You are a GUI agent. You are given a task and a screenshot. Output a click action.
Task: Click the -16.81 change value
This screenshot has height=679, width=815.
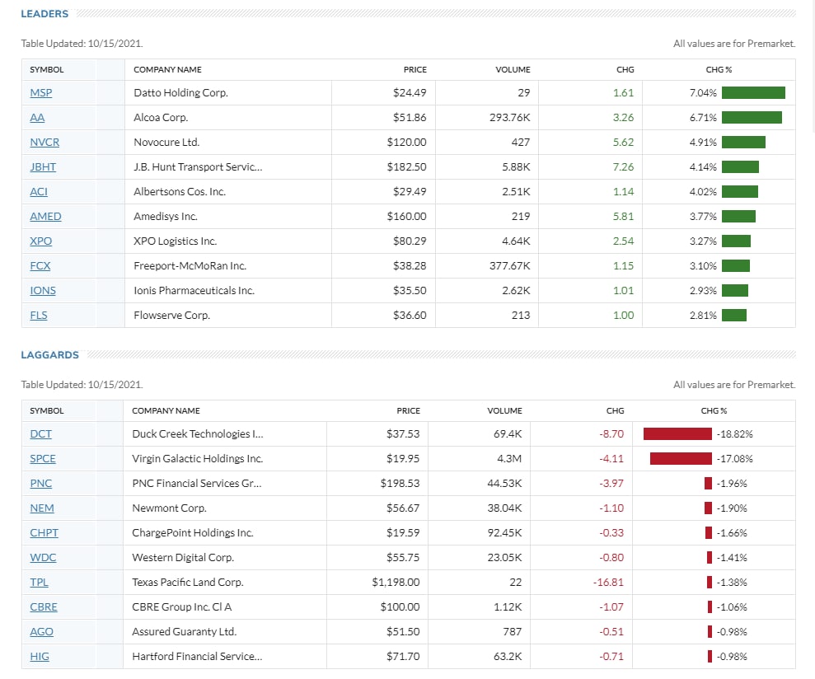[608, 582]
